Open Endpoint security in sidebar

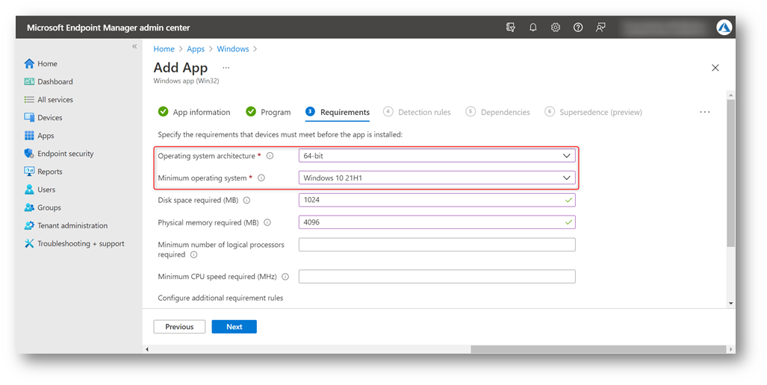click(66, 154)
